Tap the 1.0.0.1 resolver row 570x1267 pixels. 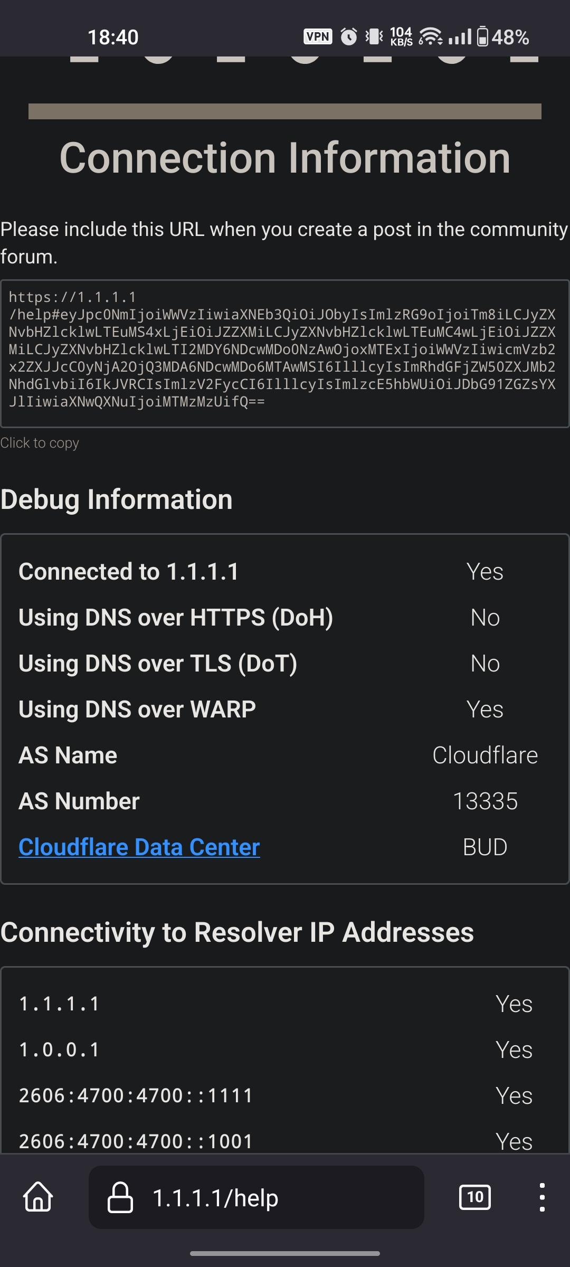coord(285,1049)
